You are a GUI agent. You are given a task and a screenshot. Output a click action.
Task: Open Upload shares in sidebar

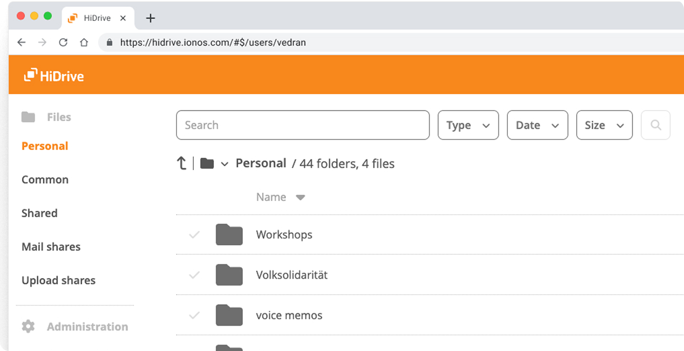59,280
